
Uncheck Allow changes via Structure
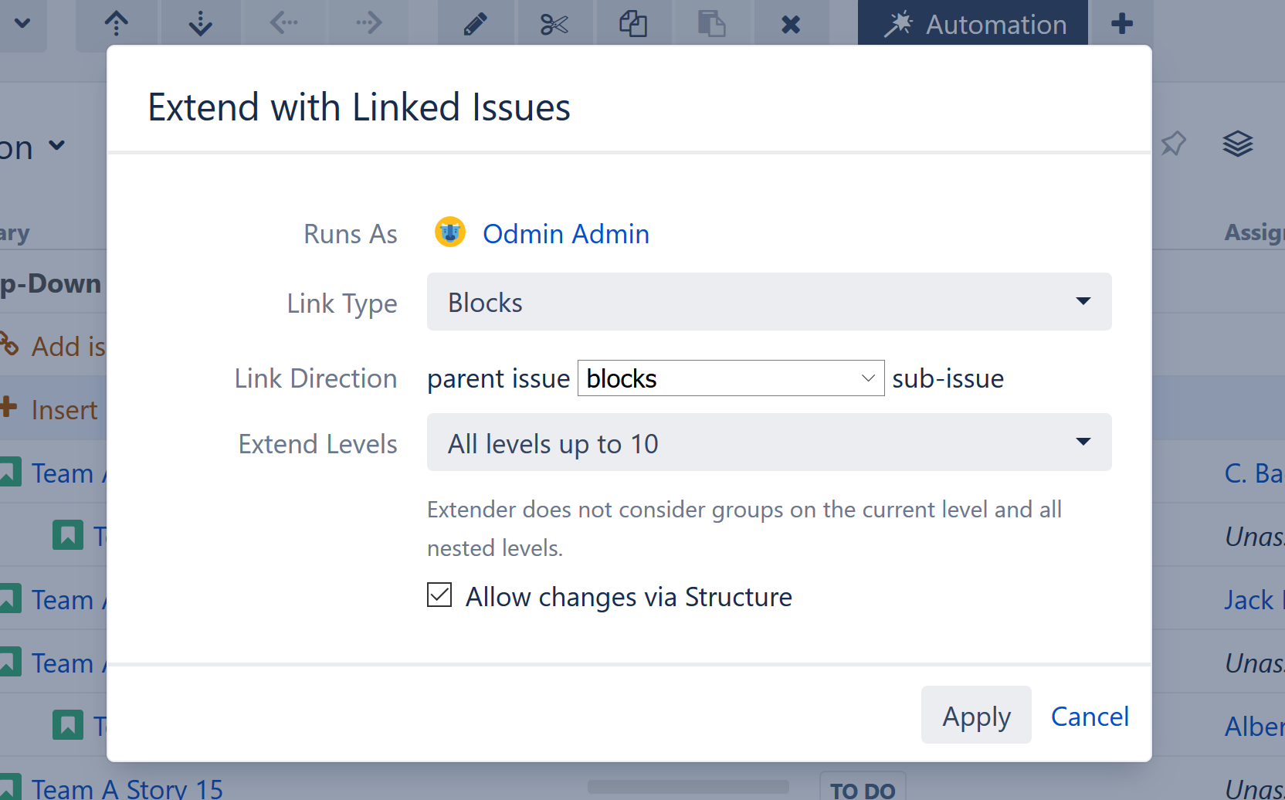coord(439,595)
